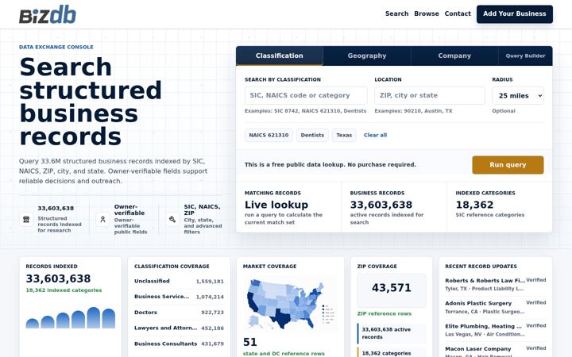Click the Business Consultants row
This screenshot has height=357, width=572.
tap(179, 344)
